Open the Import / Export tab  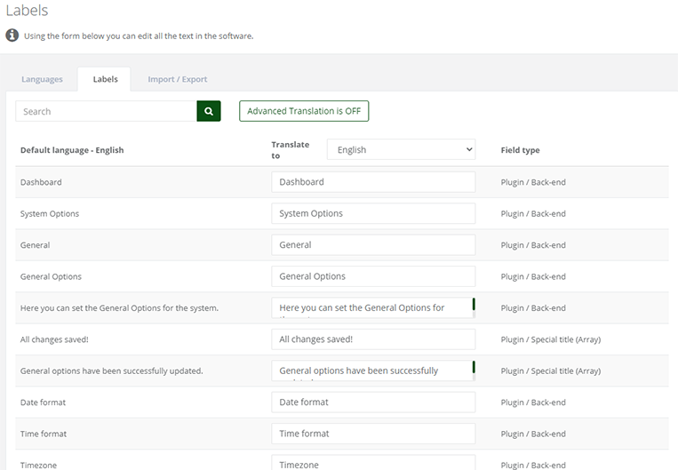(x=178, y=79)
